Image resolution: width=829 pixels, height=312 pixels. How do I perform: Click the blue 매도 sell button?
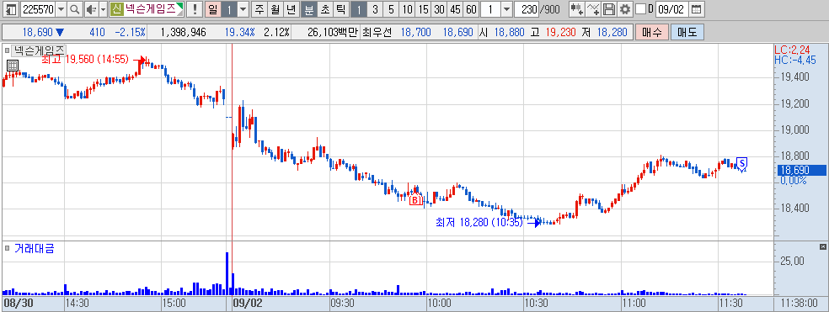687,32
